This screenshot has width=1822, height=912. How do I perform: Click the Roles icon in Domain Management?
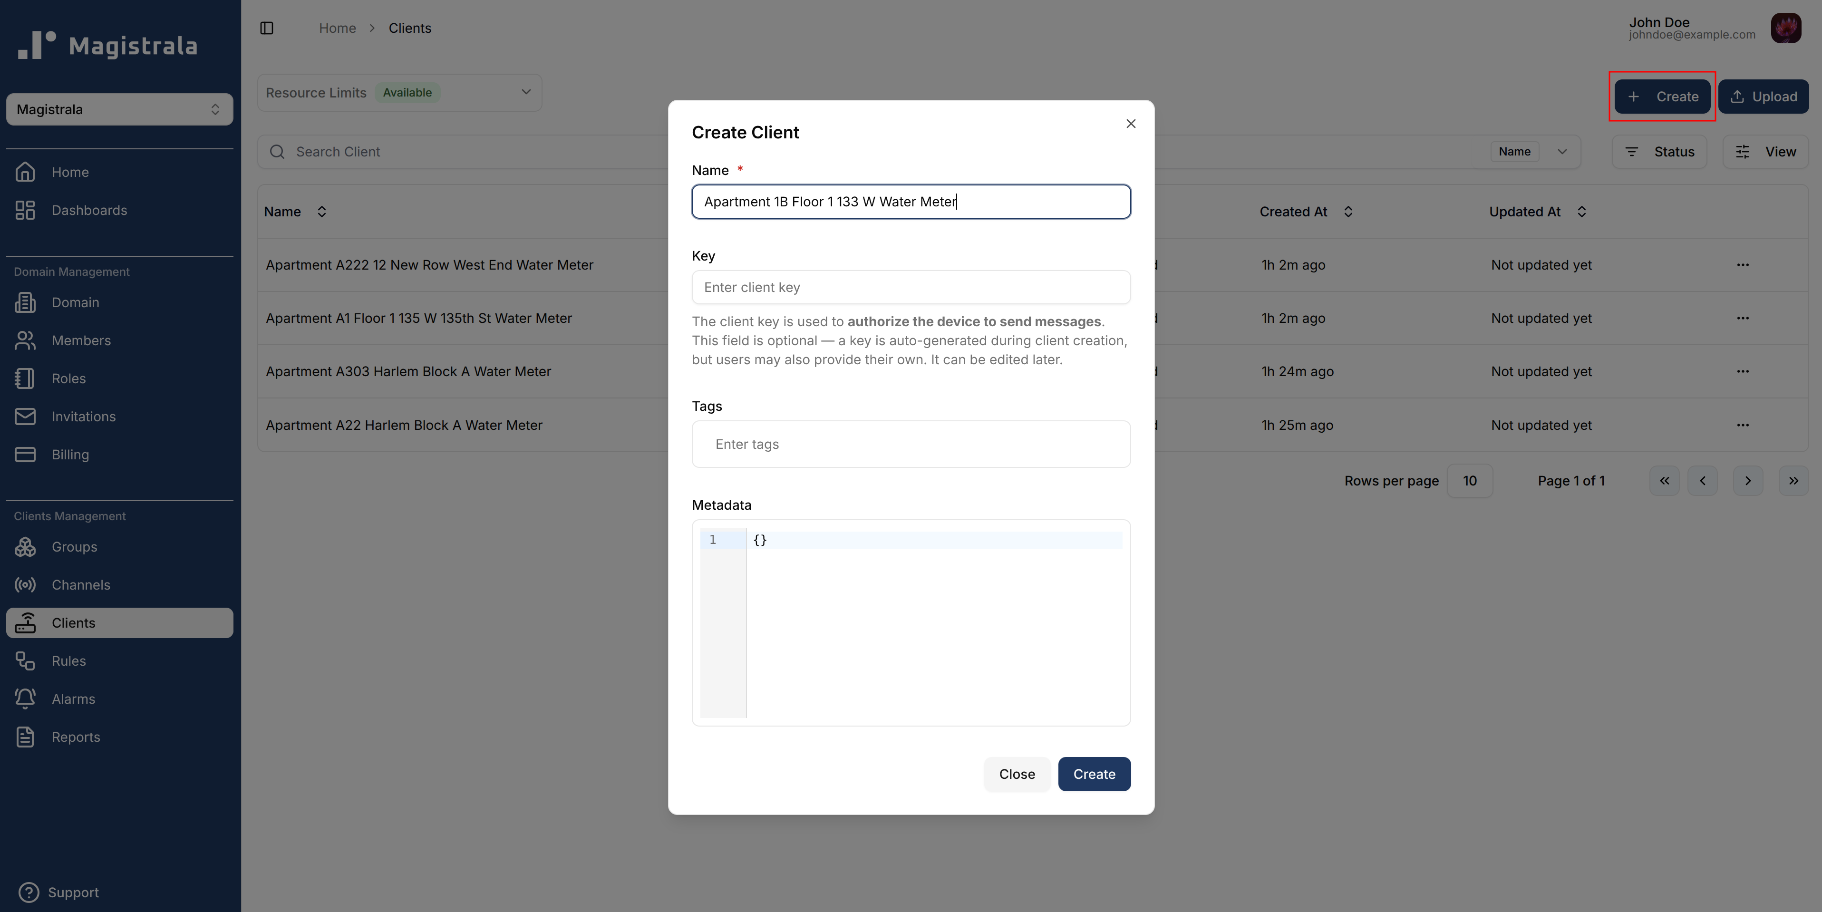tap(26, 378)
